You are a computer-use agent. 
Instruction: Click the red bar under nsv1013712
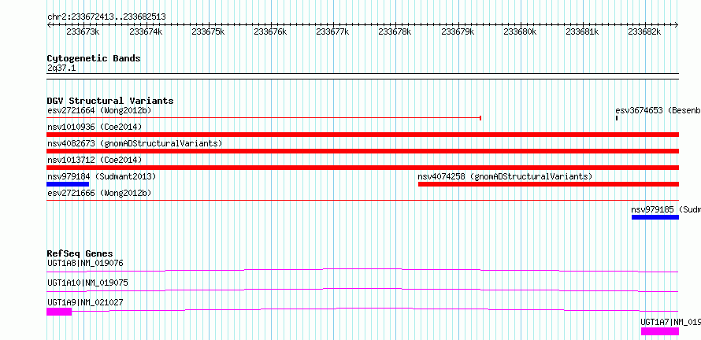[x=362, y=168]
